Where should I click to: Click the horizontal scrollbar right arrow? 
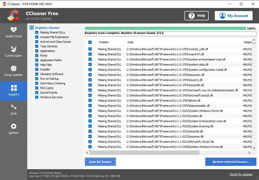point(249,152)
